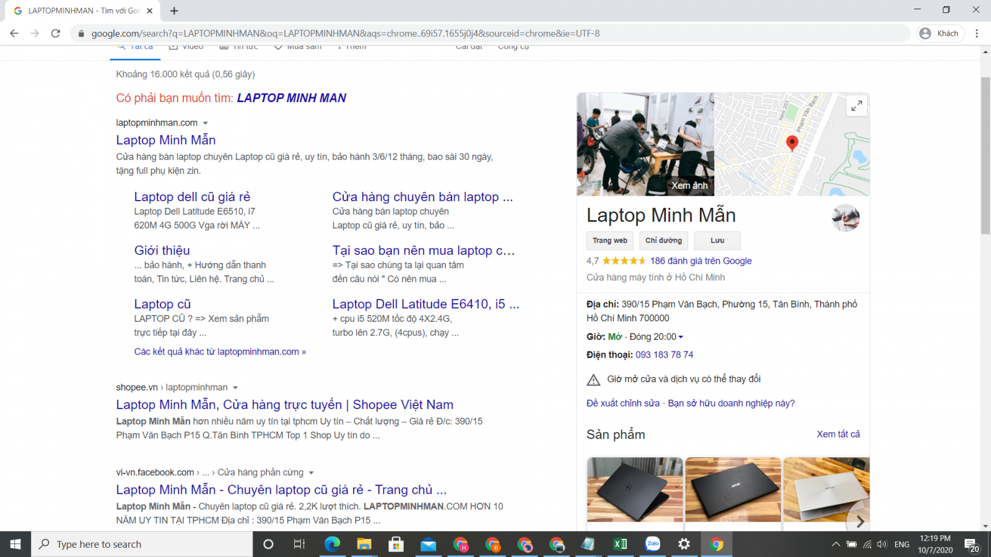Open the Giới thiệu sitelink
Viewport: 991px width, 557px height.
[x=162, y=251]
